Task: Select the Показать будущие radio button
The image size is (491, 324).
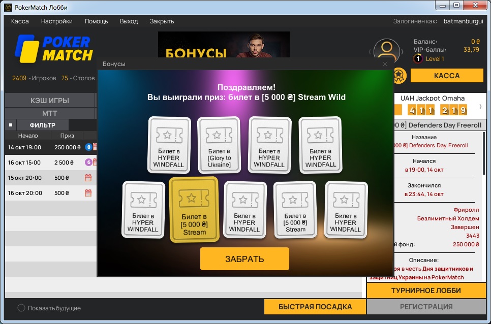Action: (x=21, y=308)
